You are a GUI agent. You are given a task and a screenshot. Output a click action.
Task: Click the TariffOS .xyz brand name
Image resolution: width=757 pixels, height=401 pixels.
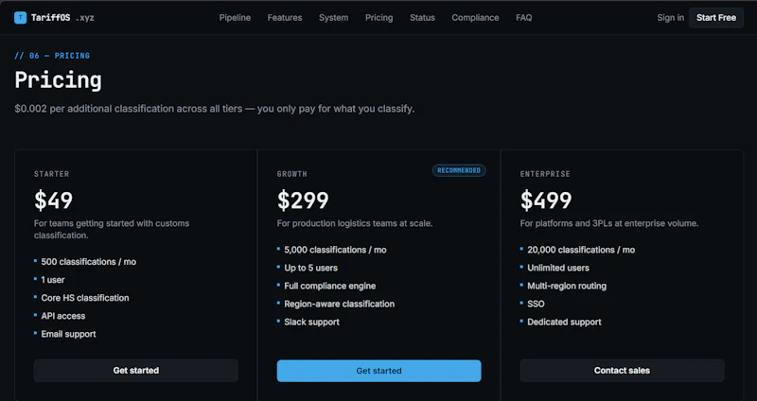coord(62,18)
